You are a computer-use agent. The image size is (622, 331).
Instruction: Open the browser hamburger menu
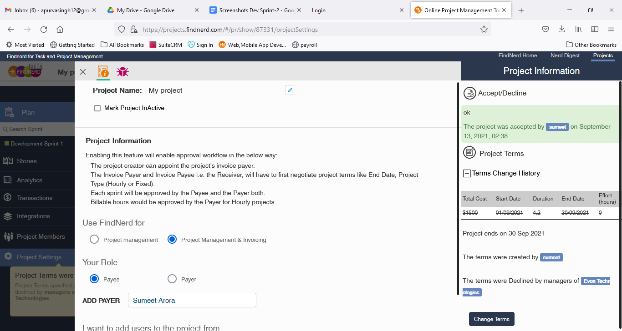611,29
